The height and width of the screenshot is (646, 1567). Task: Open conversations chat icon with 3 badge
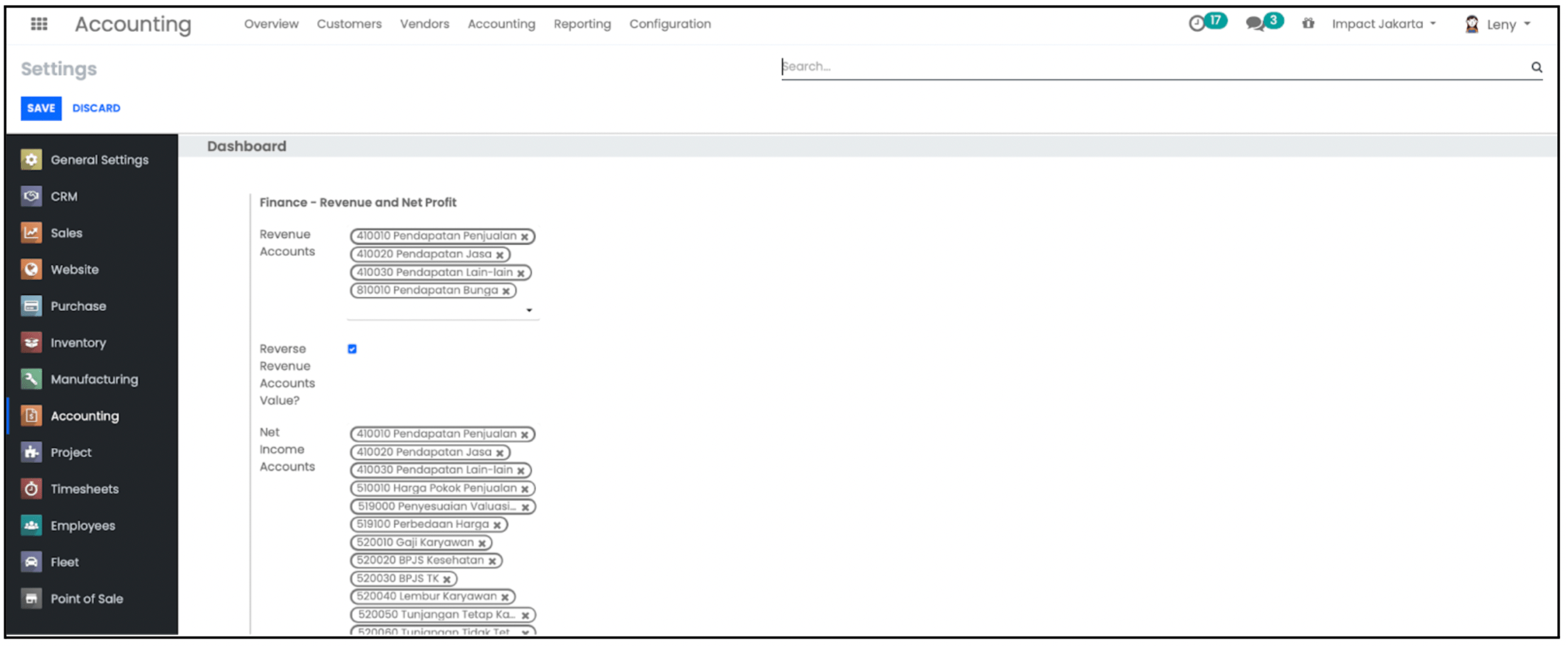(1264, 22)
